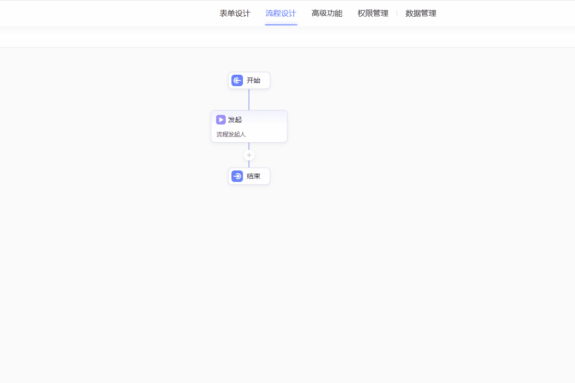
Task: Click empty right side of 发起 card
Action: (x=271, y=126)
